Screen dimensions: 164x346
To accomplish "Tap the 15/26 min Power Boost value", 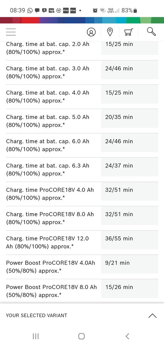I will [119, 287].
